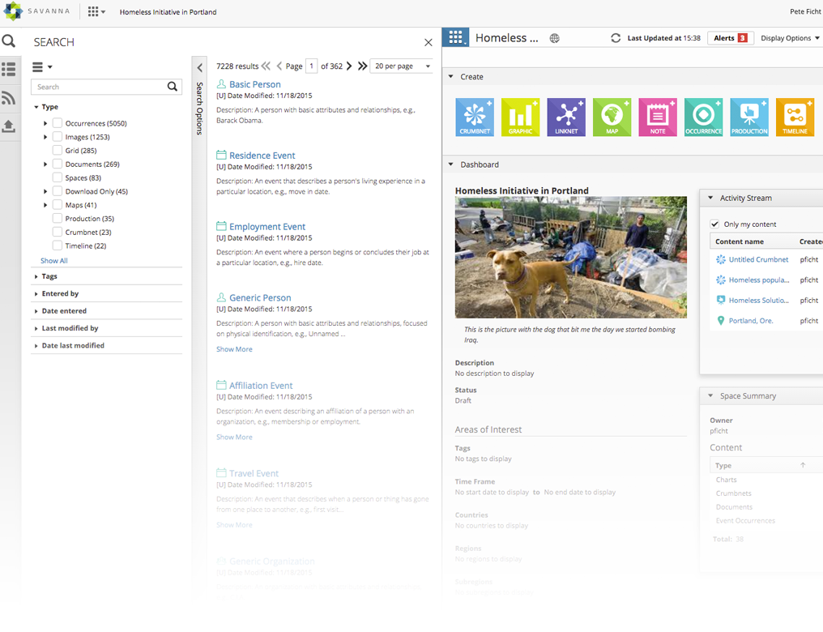Image resolution: width=823 pixels, height=632 pixels.
Task: Create a new Crumbnet
Action: [475, 117]
